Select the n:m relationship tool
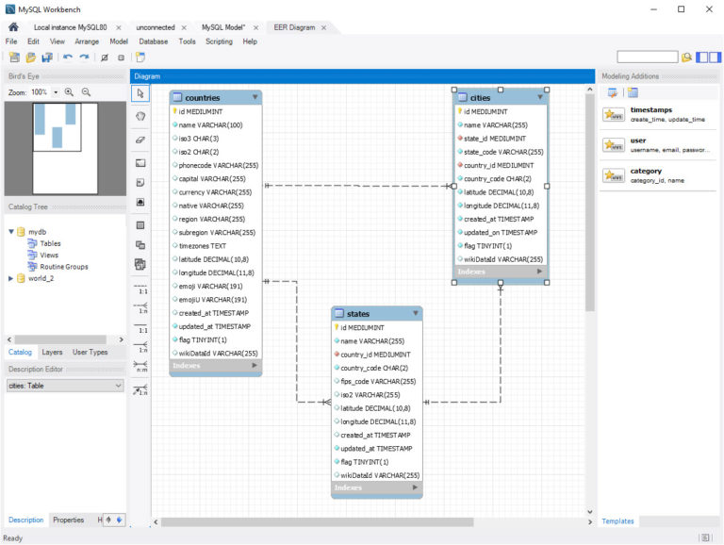This screenshot has height=545, width=724. coord(140,367)
